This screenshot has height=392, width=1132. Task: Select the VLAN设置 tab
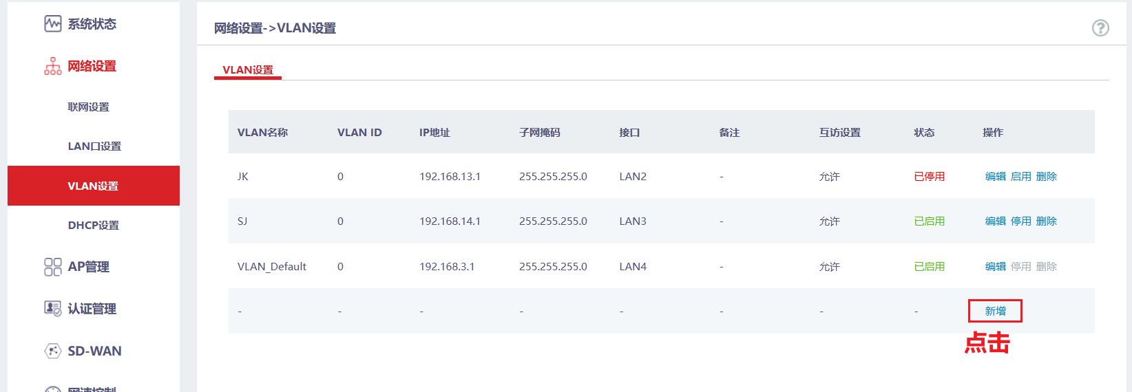click(x=248, y=70)
